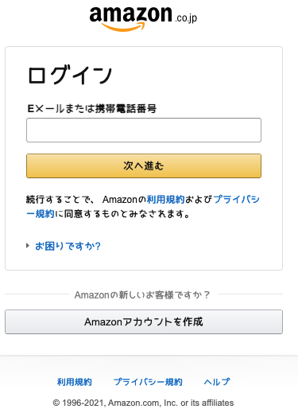Click the Amazonの新しいお客様ですか? divider text
298x409 pixels.
click(x=142, y=294)
